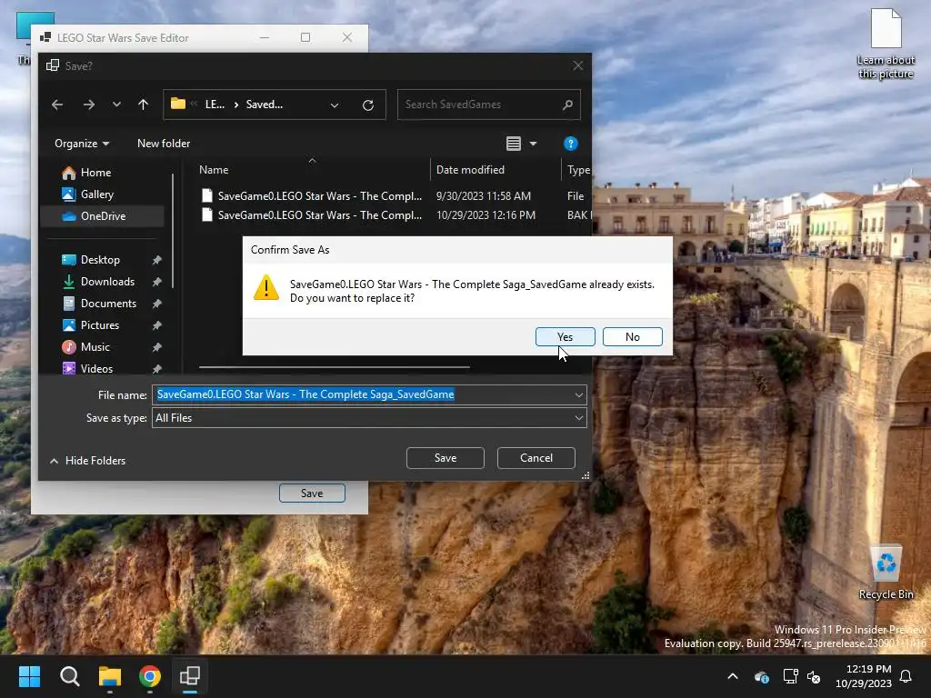The image size is (931, 698).
Task: Open the view options dropdown arrow
Action: [533, 144]
